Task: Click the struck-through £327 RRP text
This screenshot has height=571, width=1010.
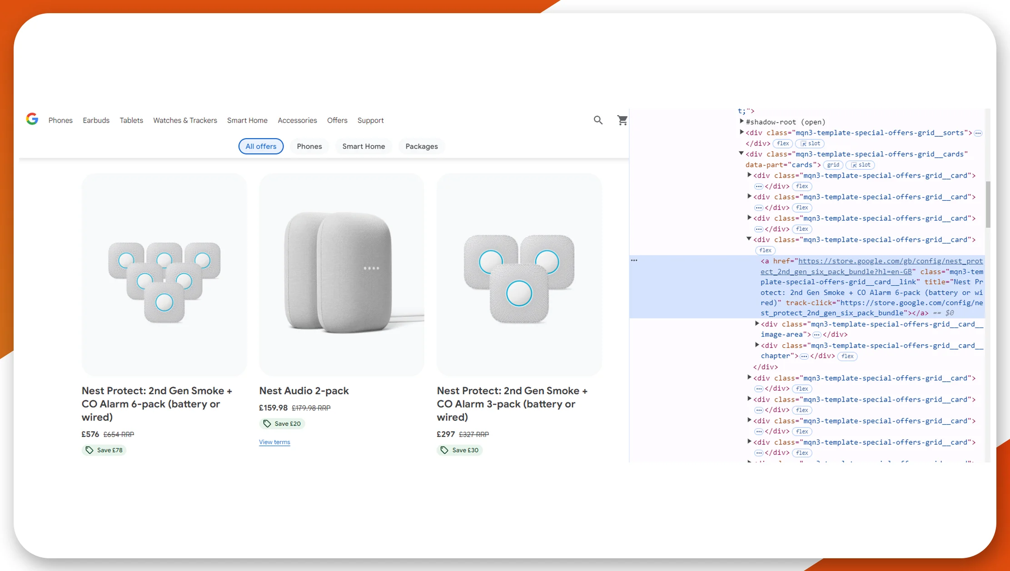Action: (x=474, y=434)
